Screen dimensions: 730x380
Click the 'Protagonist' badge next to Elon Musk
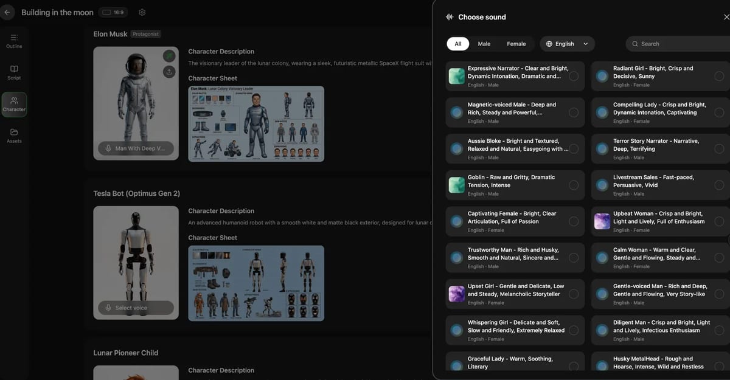(146, 34)
